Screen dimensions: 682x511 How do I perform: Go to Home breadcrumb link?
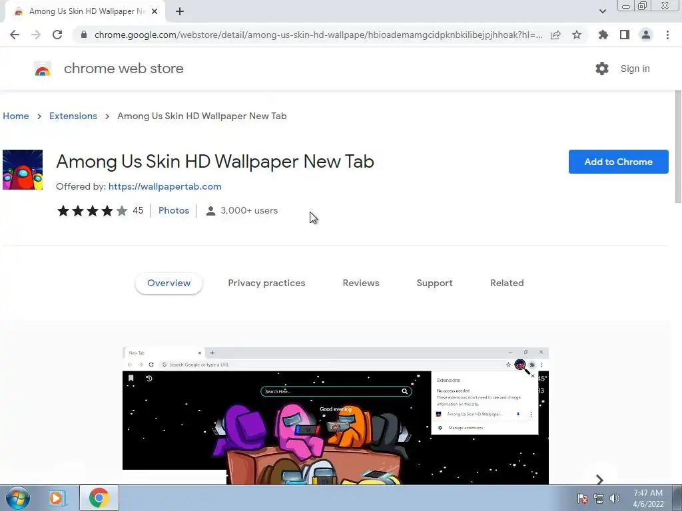pos(16,116)
